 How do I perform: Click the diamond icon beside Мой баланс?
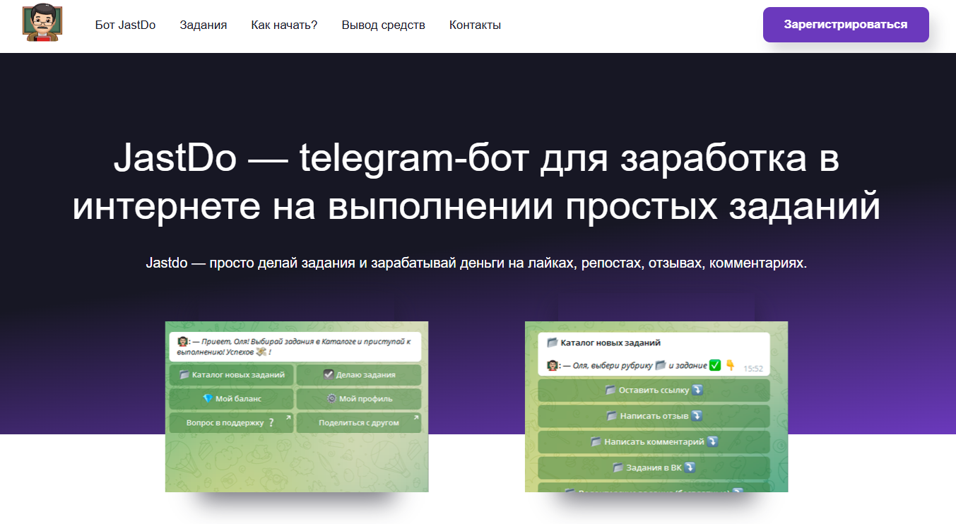point(208,398)
